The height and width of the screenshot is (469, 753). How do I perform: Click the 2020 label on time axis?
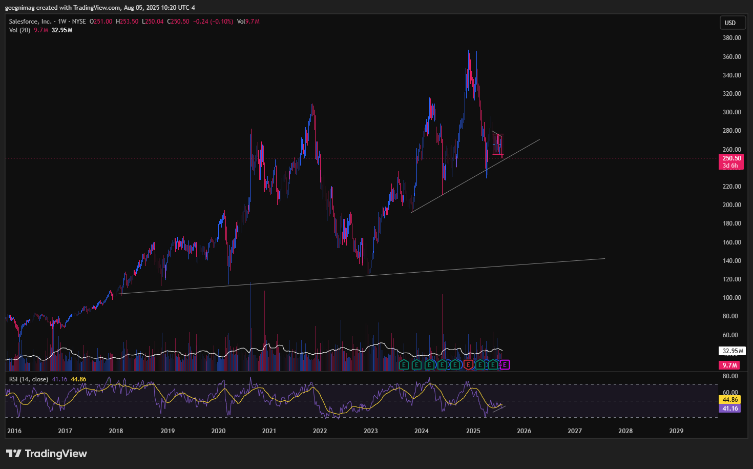pyautogui.click(x=218, y=431)
